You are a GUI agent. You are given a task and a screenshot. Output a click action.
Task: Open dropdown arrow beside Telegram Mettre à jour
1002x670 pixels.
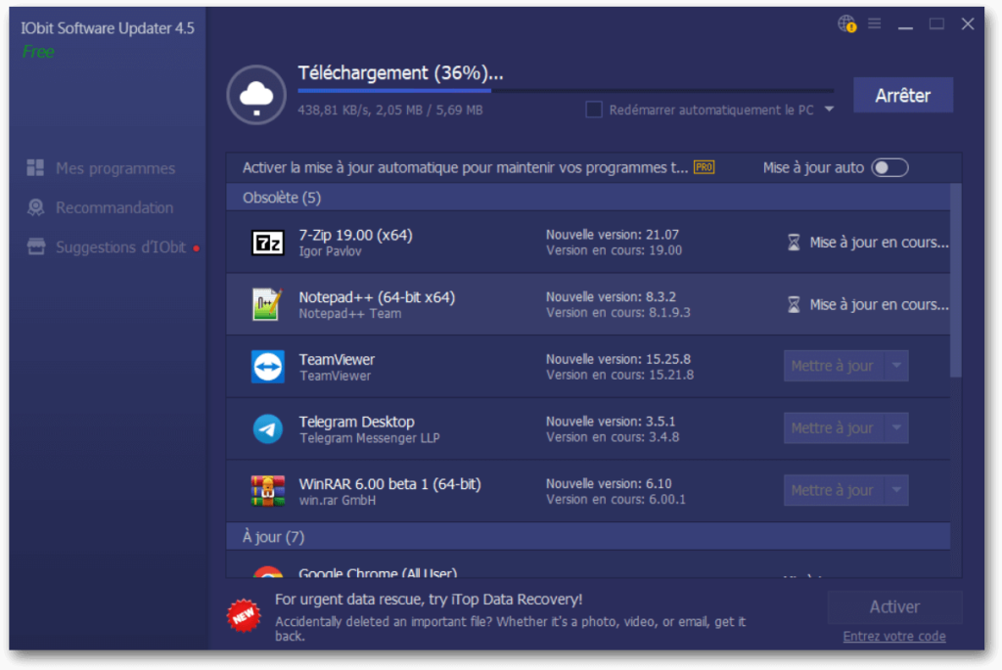pos(896,428)
